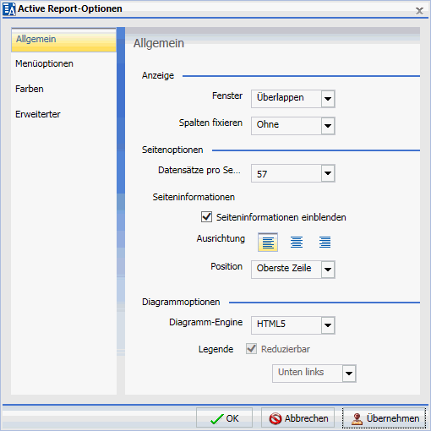
Task: Click the Abbrechen button
Action: [297, 418]
